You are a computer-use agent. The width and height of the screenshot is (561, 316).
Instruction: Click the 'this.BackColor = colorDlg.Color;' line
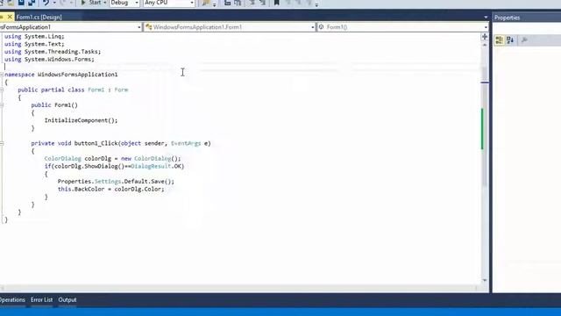tap(111, 190)
